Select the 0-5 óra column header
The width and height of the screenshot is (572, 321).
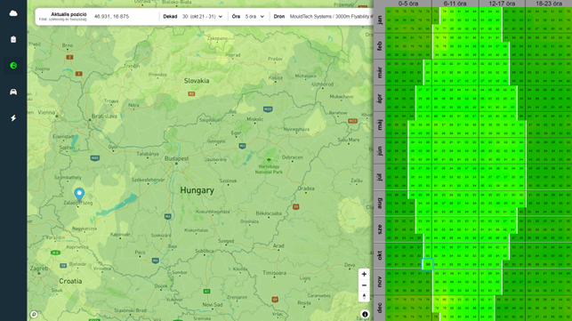coord(408,4)
